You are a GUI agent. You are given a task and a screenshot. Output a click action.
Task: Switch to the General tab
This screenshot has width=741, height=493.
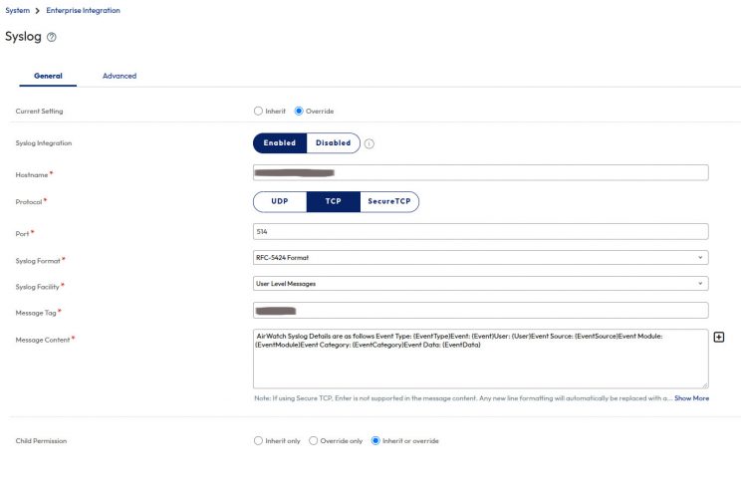click(x=48, y=76)
